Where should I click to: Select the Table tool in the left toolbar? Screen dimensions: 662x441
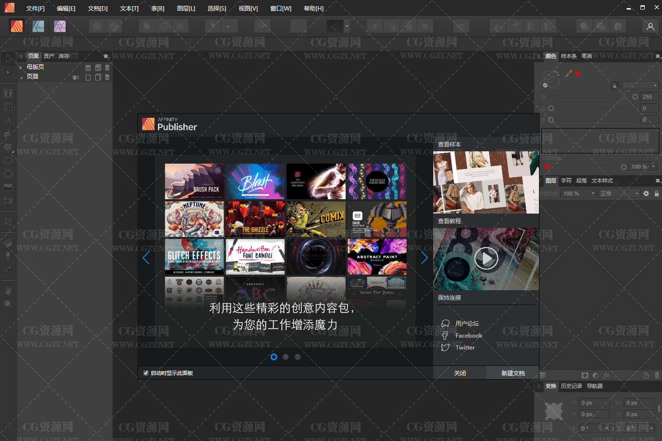point(8,107)
